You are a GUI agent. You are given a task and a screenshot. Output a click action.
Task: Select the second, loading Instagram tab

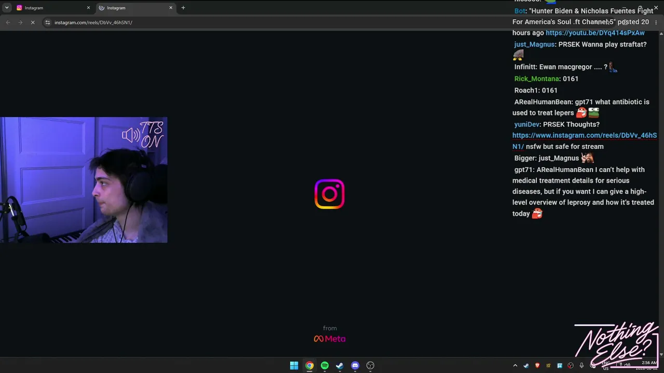click(136, 8)
